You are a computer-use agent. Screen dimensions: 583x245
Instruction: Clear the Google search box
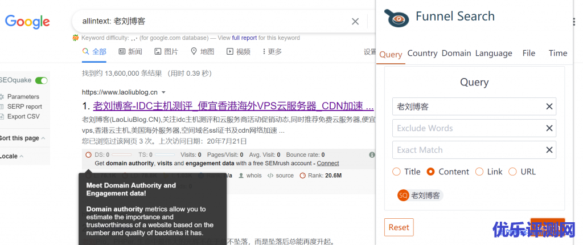pos(355,22)
